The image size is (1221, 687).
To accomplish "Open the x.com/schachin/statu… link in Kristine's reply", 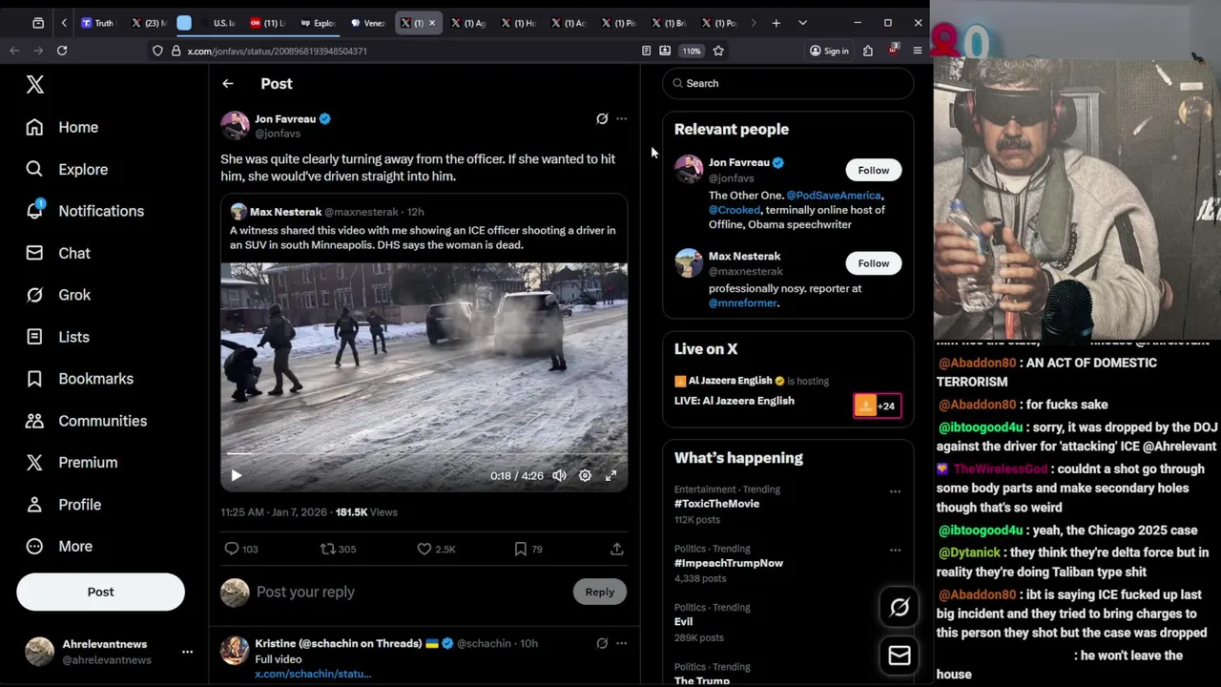I will tap(313, 674).
